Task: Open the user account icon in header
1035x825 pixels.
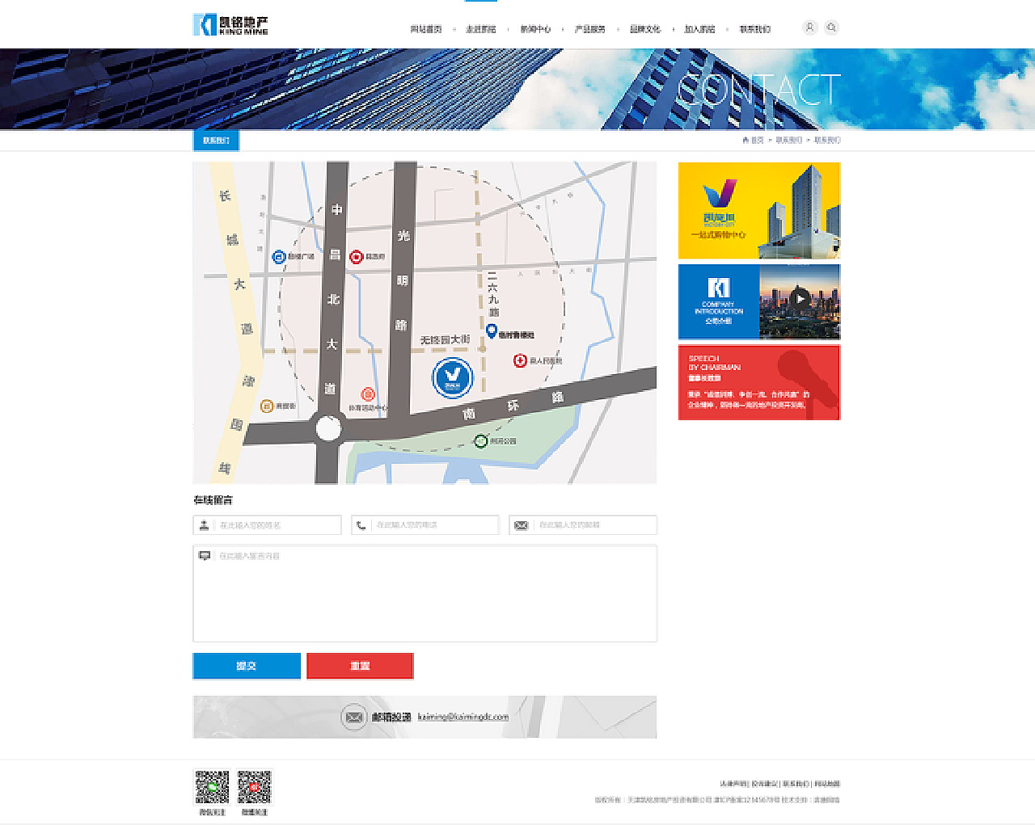Action: click(809, 27)
